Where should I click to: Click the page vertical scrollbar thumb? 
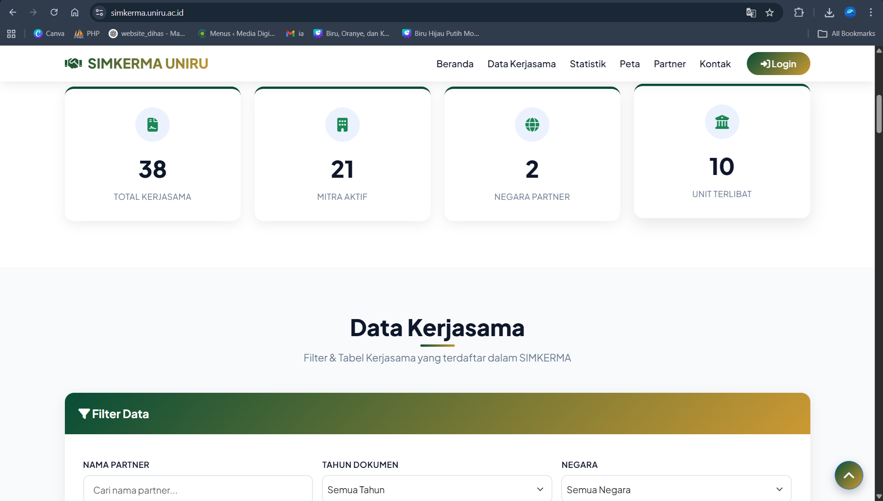click(x=879, y=114)
